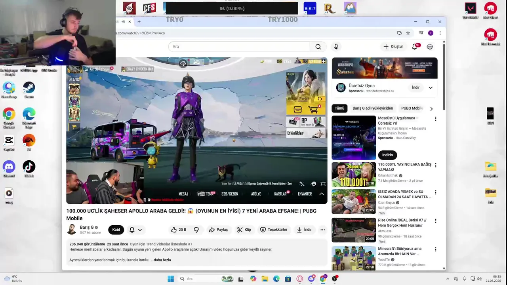Like the video with thumbs-up icon
The height and width of the screenshot is (285, 507).
click(178, 230)
